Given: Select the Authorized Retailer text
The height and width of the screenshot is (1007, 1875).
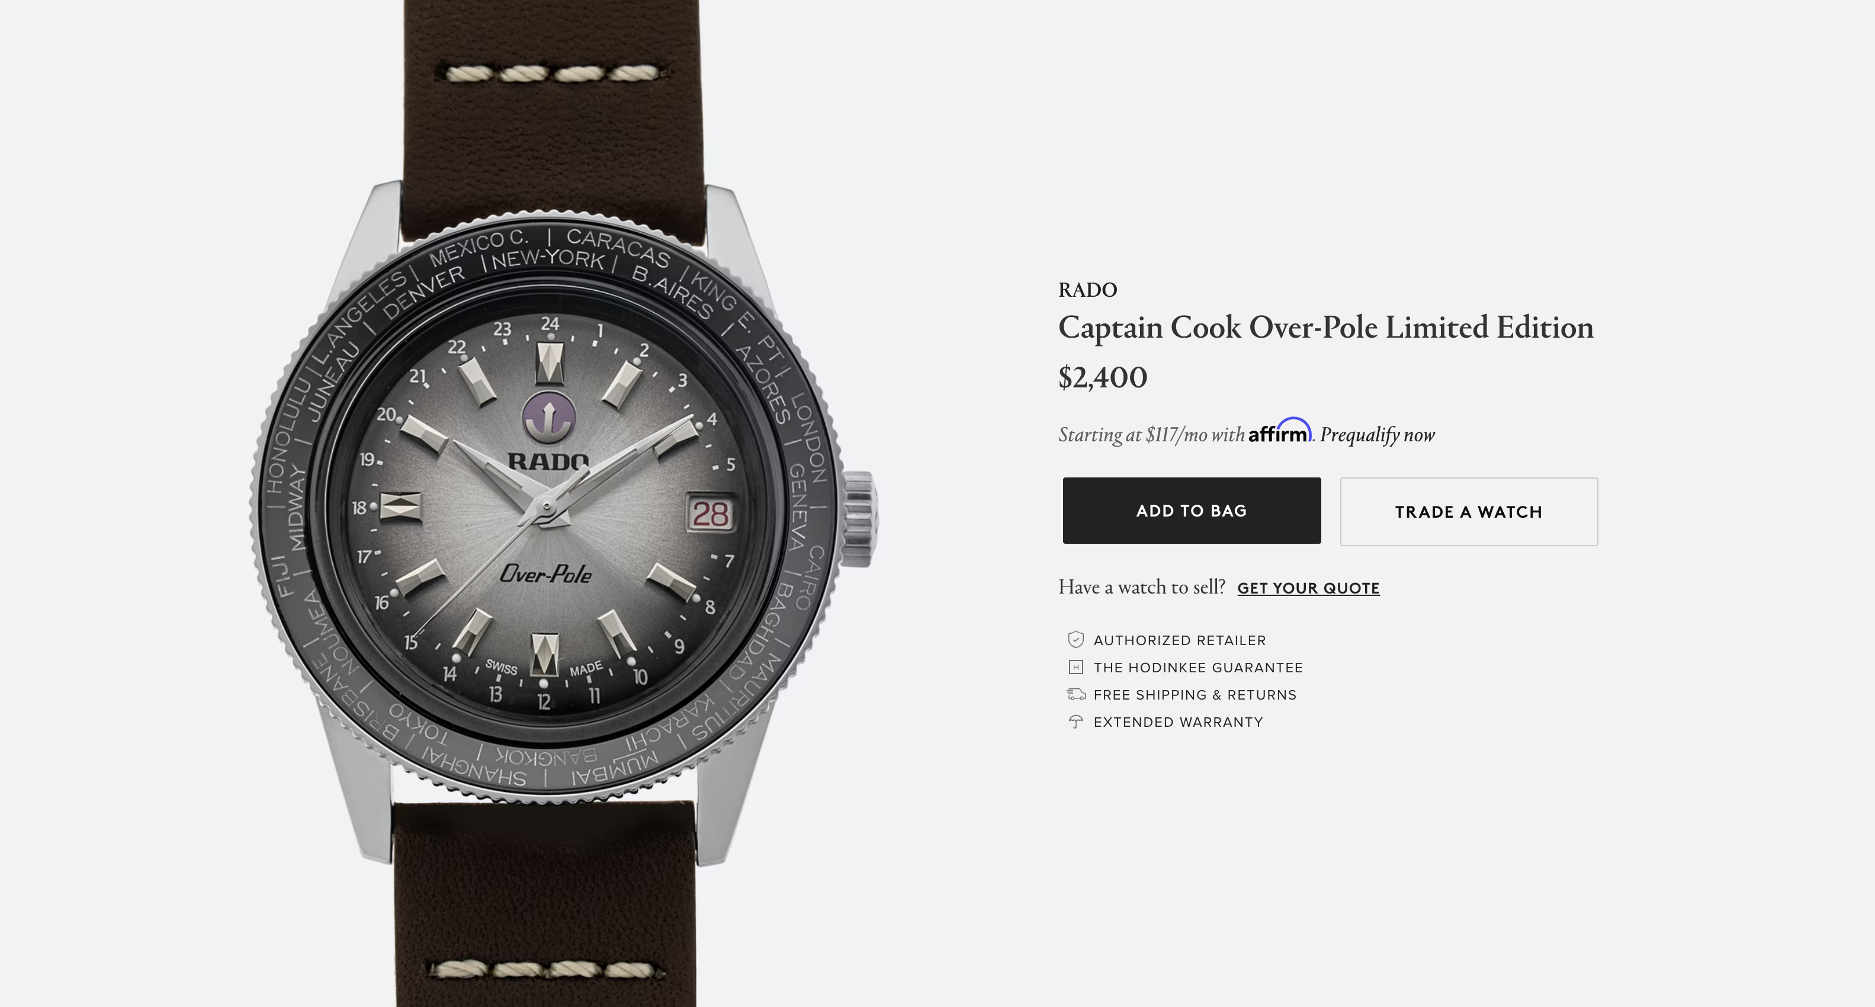Looking at the screenshot, I should 1180,641.
